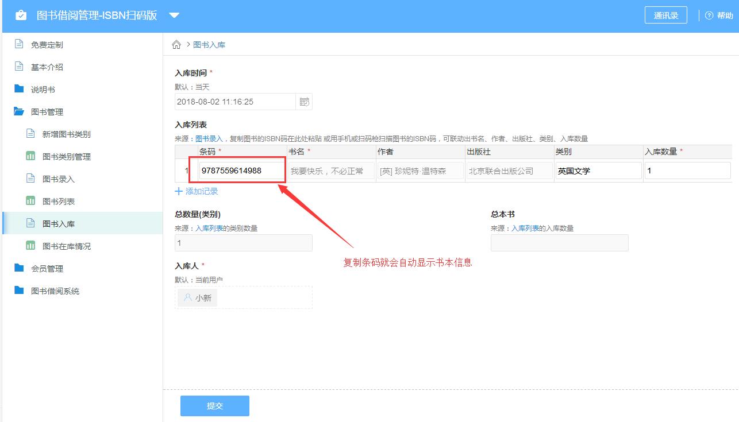Open 新增图书类别 form

(67, 134)
